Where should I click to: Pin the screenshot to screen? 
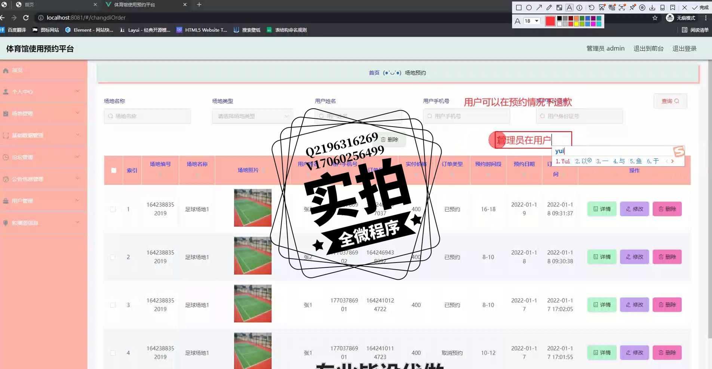[632, 7]
